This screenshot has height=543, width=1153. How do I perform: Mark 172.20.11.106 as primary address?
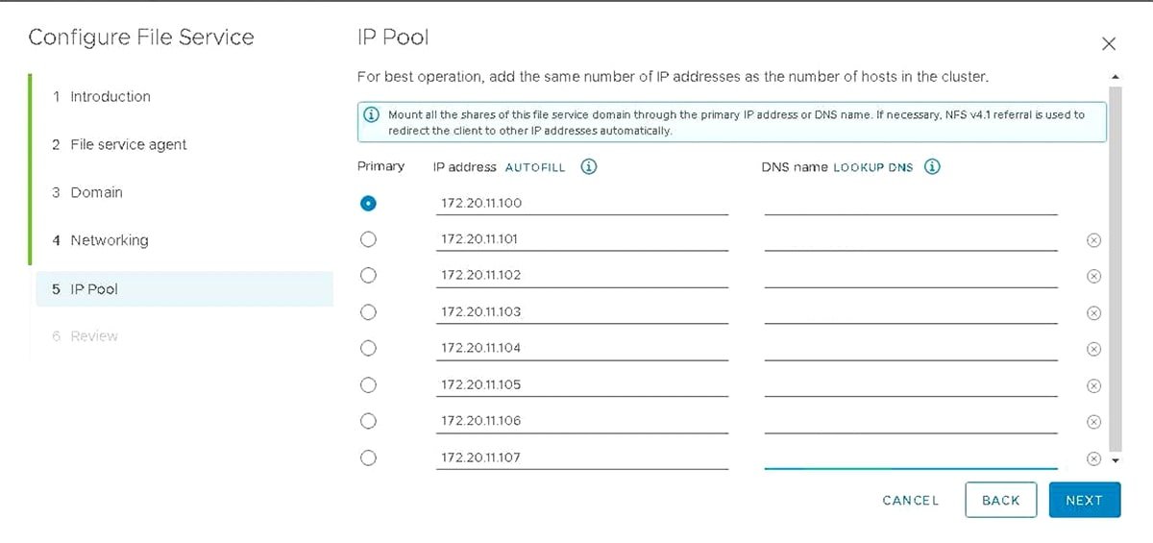tap(368, 421)
